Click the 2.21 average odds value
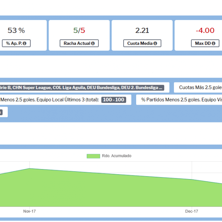222x222 pixels. coord(142,30)
